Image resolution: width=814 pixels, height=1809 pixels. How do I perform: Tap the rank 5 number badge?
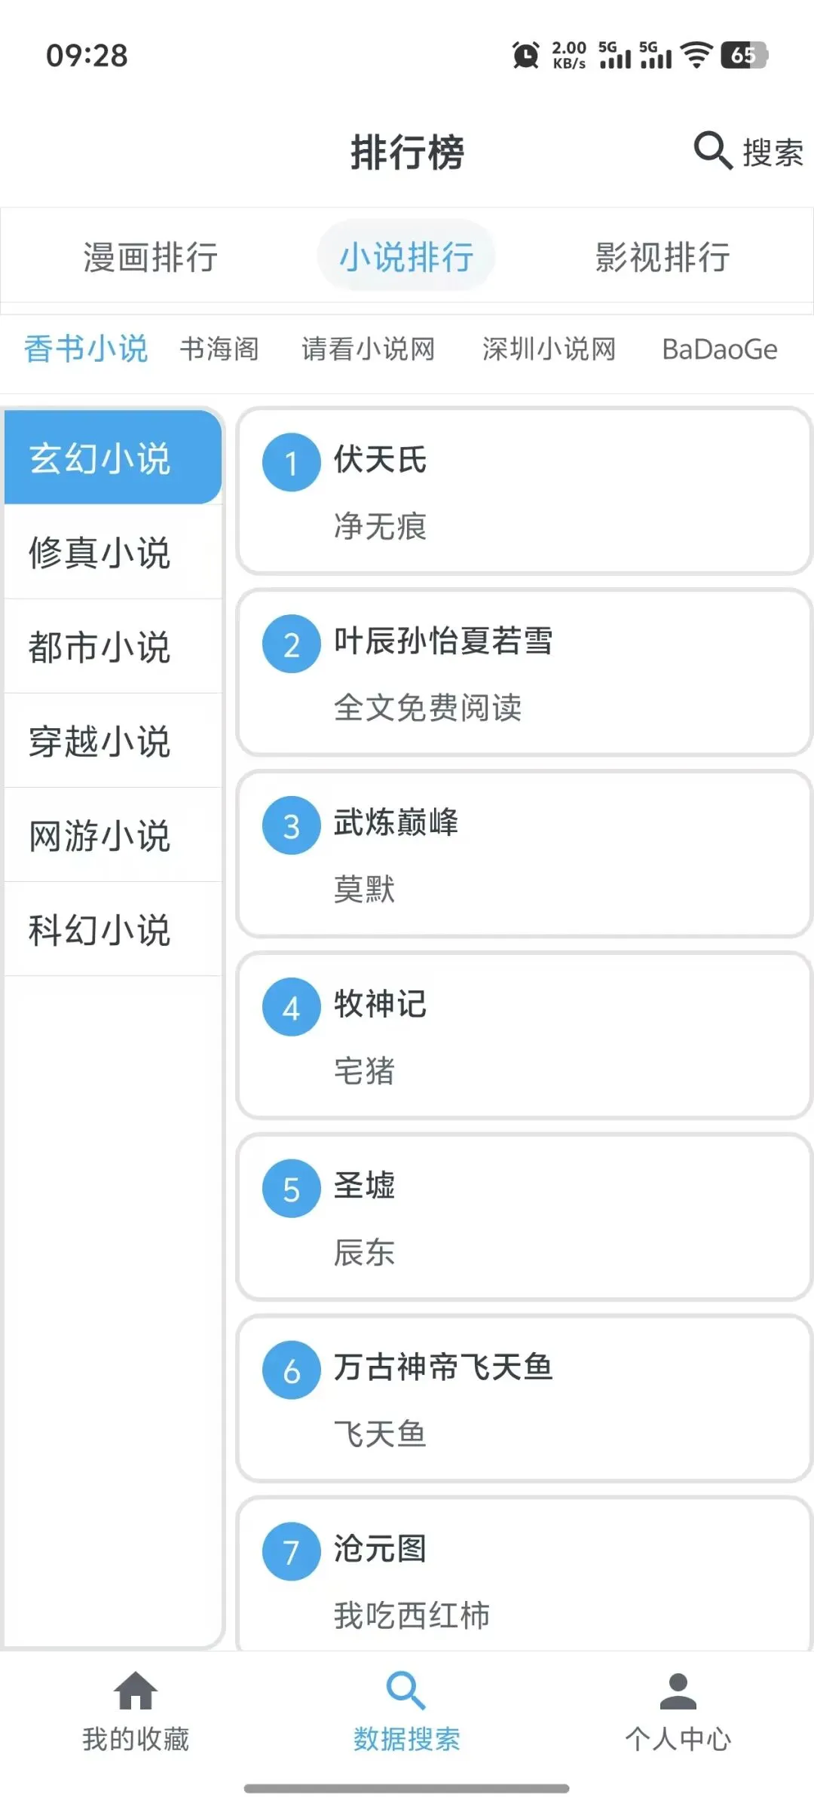coord(292,1189)
